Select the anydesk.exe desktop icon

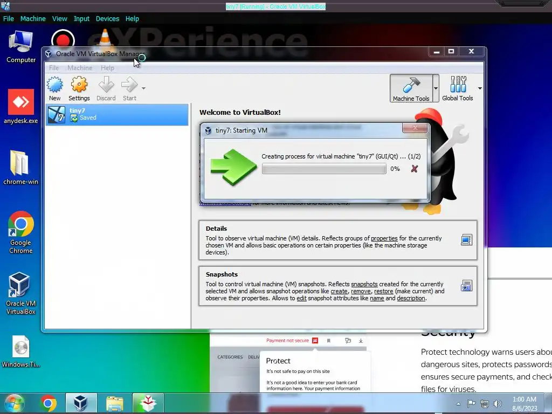[21, 107]
